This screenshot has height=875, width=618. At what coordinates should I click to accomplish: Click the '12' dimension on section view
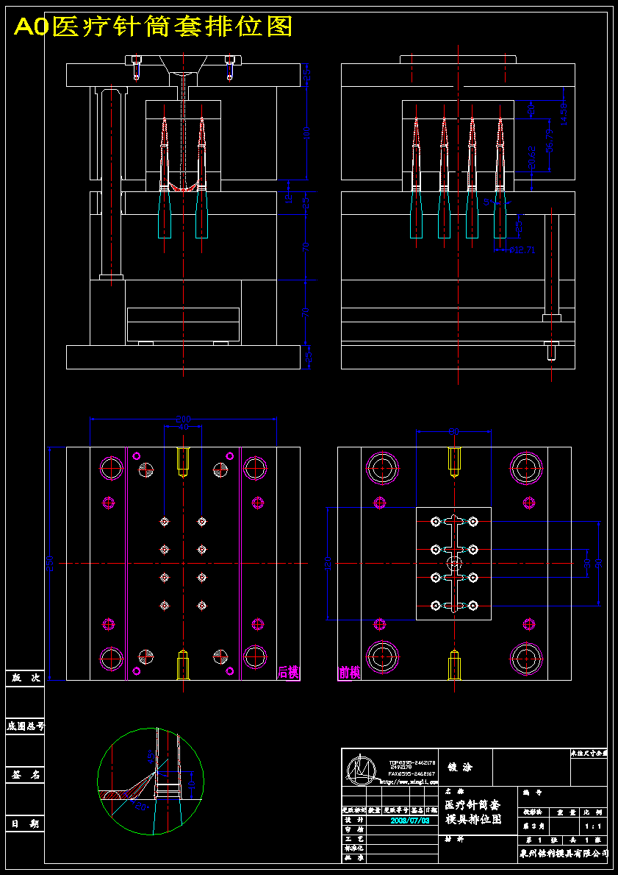point(290,199)
